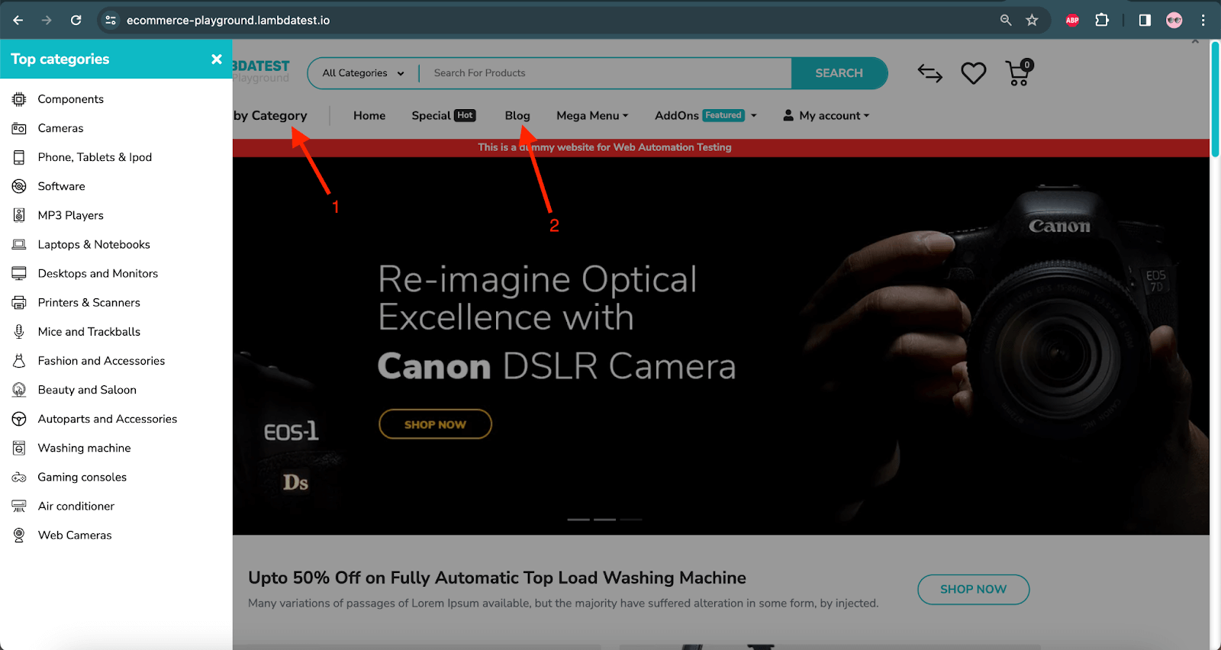Image resolution: width=1221 pixels, height=650 pixels.
Task: Open the shopping cart icon
Action: pyautogui.click(x=1018, y=73)
